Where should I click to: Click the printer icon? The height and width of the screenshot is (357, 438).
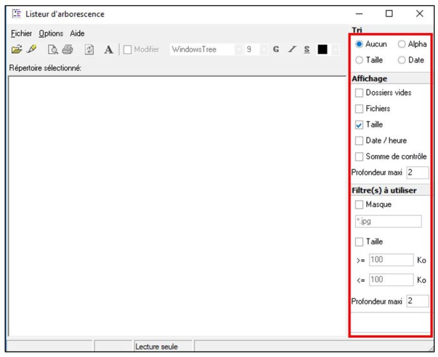click(68, 49)
